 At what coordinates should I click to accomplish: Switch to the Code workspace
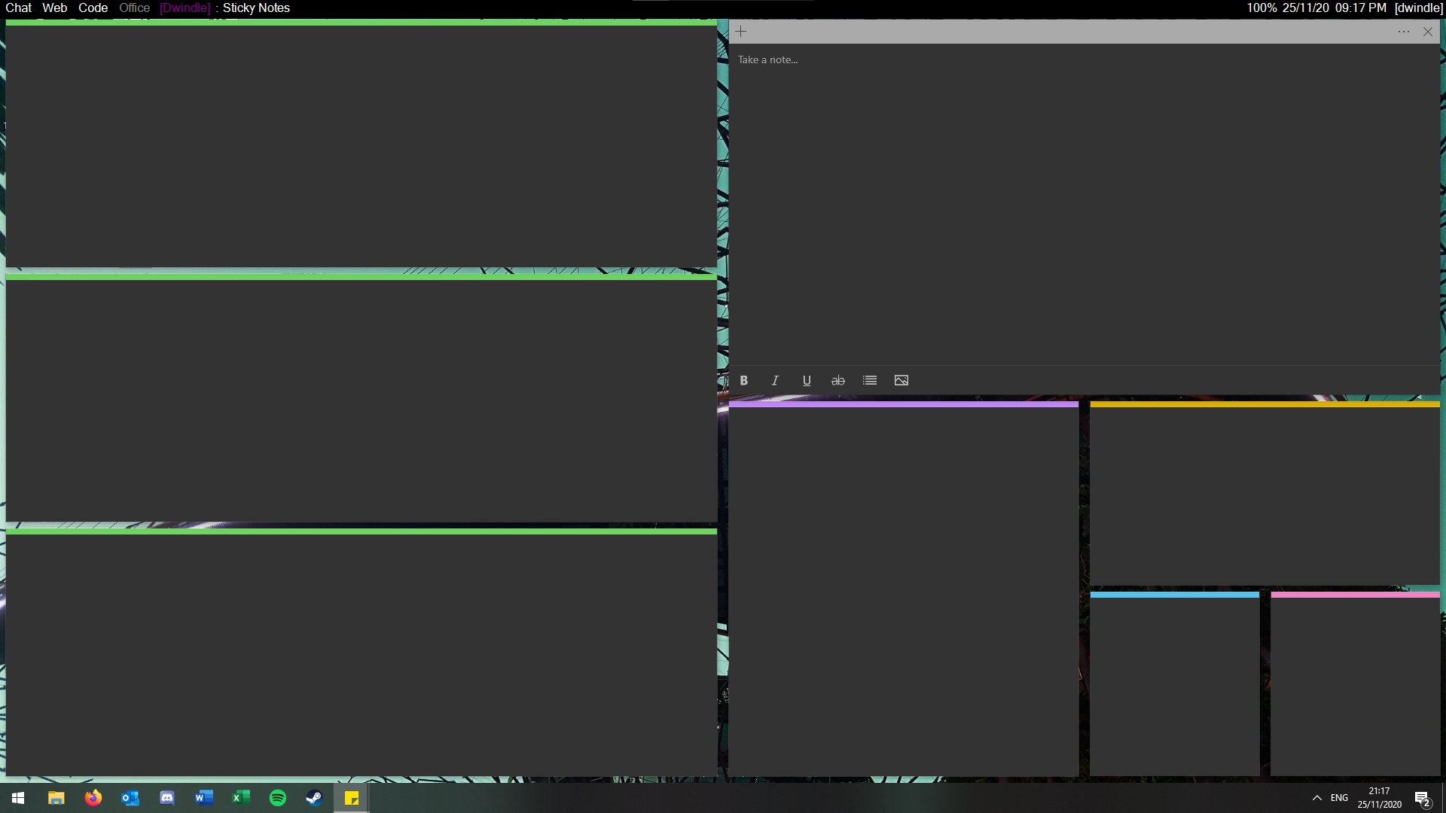click(93, 8)
